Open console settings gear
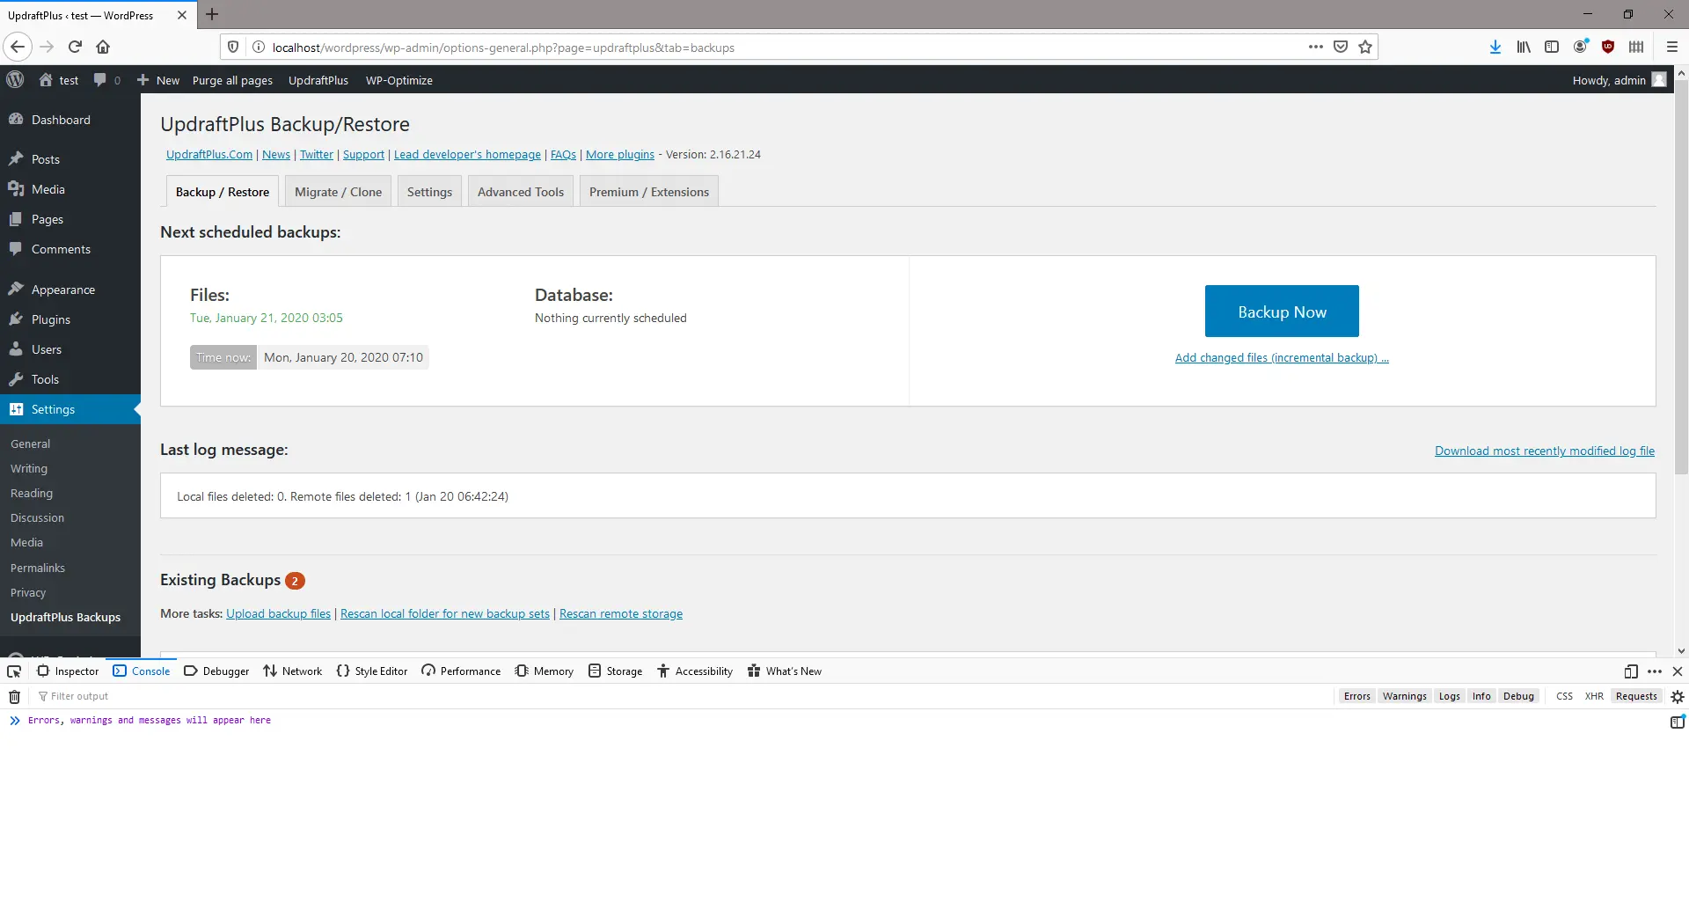The image size is (1689, 924). [x=1678, y=697]
